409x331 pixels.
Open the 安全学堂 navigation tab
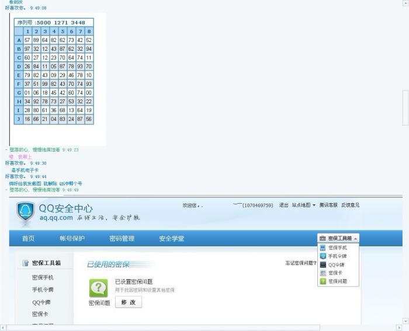172,238
